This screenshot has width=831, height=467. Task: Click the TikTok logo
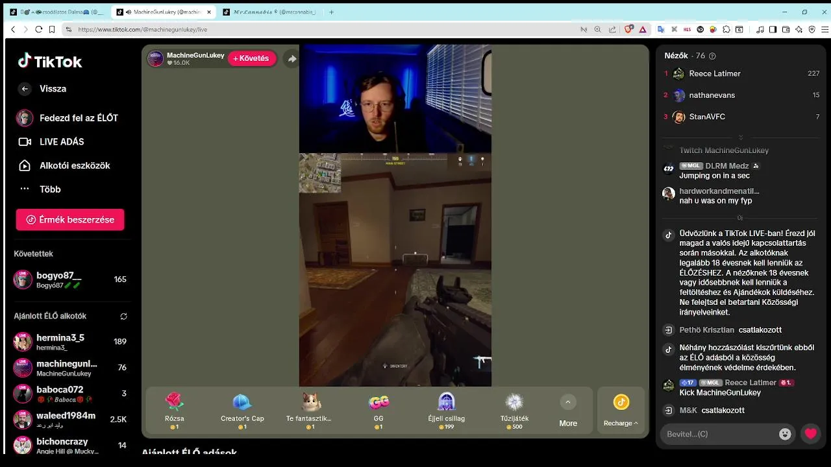(50, 61)
